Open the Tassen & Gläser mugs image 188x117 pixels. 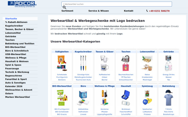pos(105,63)
